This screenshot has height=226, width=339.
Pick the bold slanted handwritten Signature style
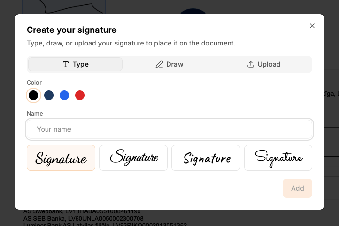(x=206, y=158)
